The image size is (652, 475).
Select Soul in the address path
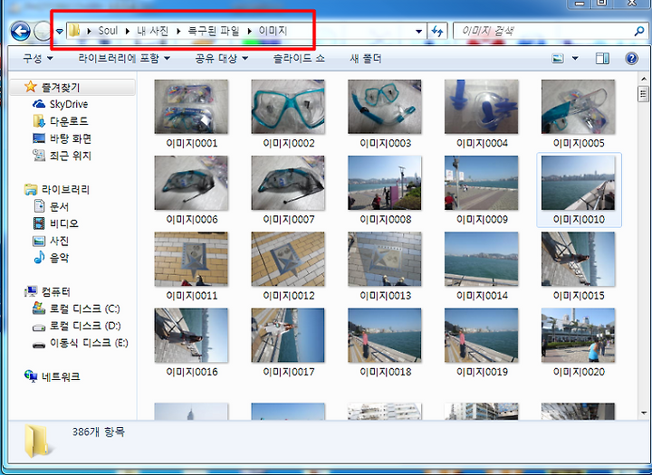click(108, 31)
